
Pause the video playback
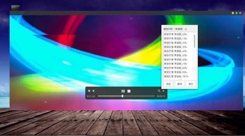[123, 91]
